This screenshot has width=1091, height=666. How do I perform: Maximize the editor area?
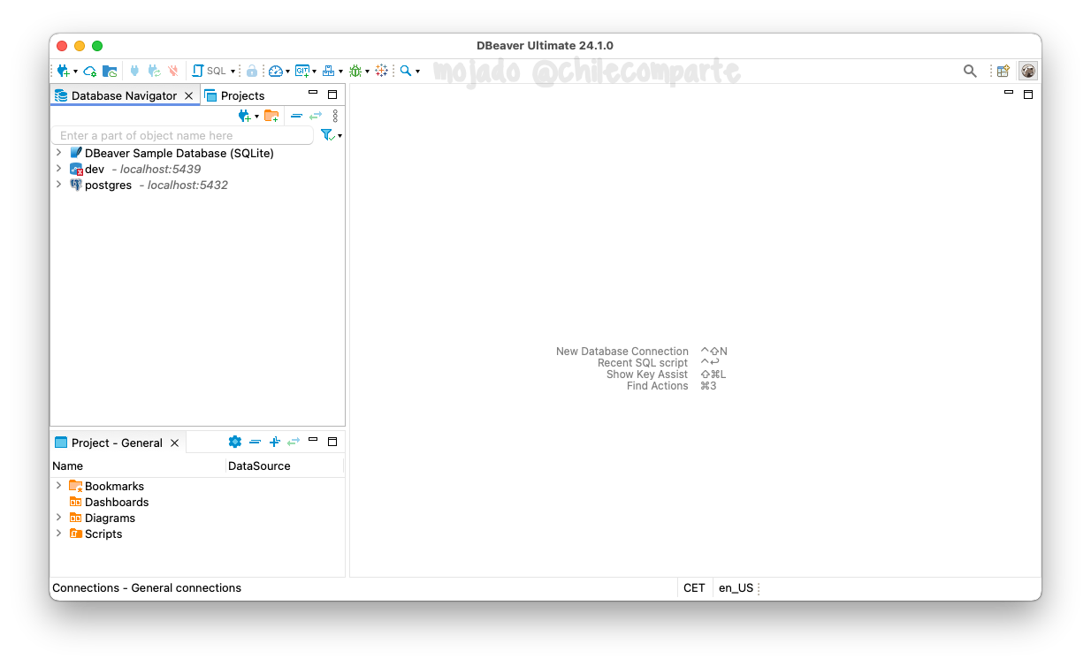(x=1028, y=95)
